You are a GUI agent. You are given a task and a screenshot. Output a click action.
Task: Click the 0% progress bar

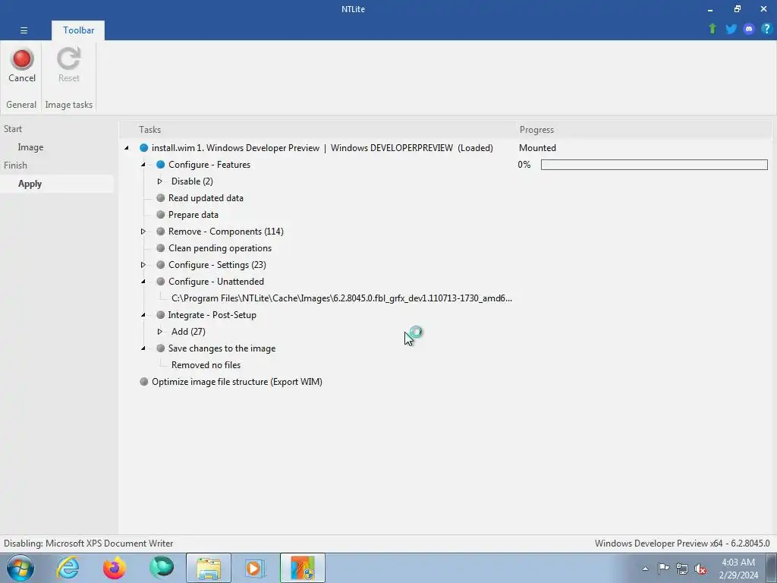click(x=654, y=165)
